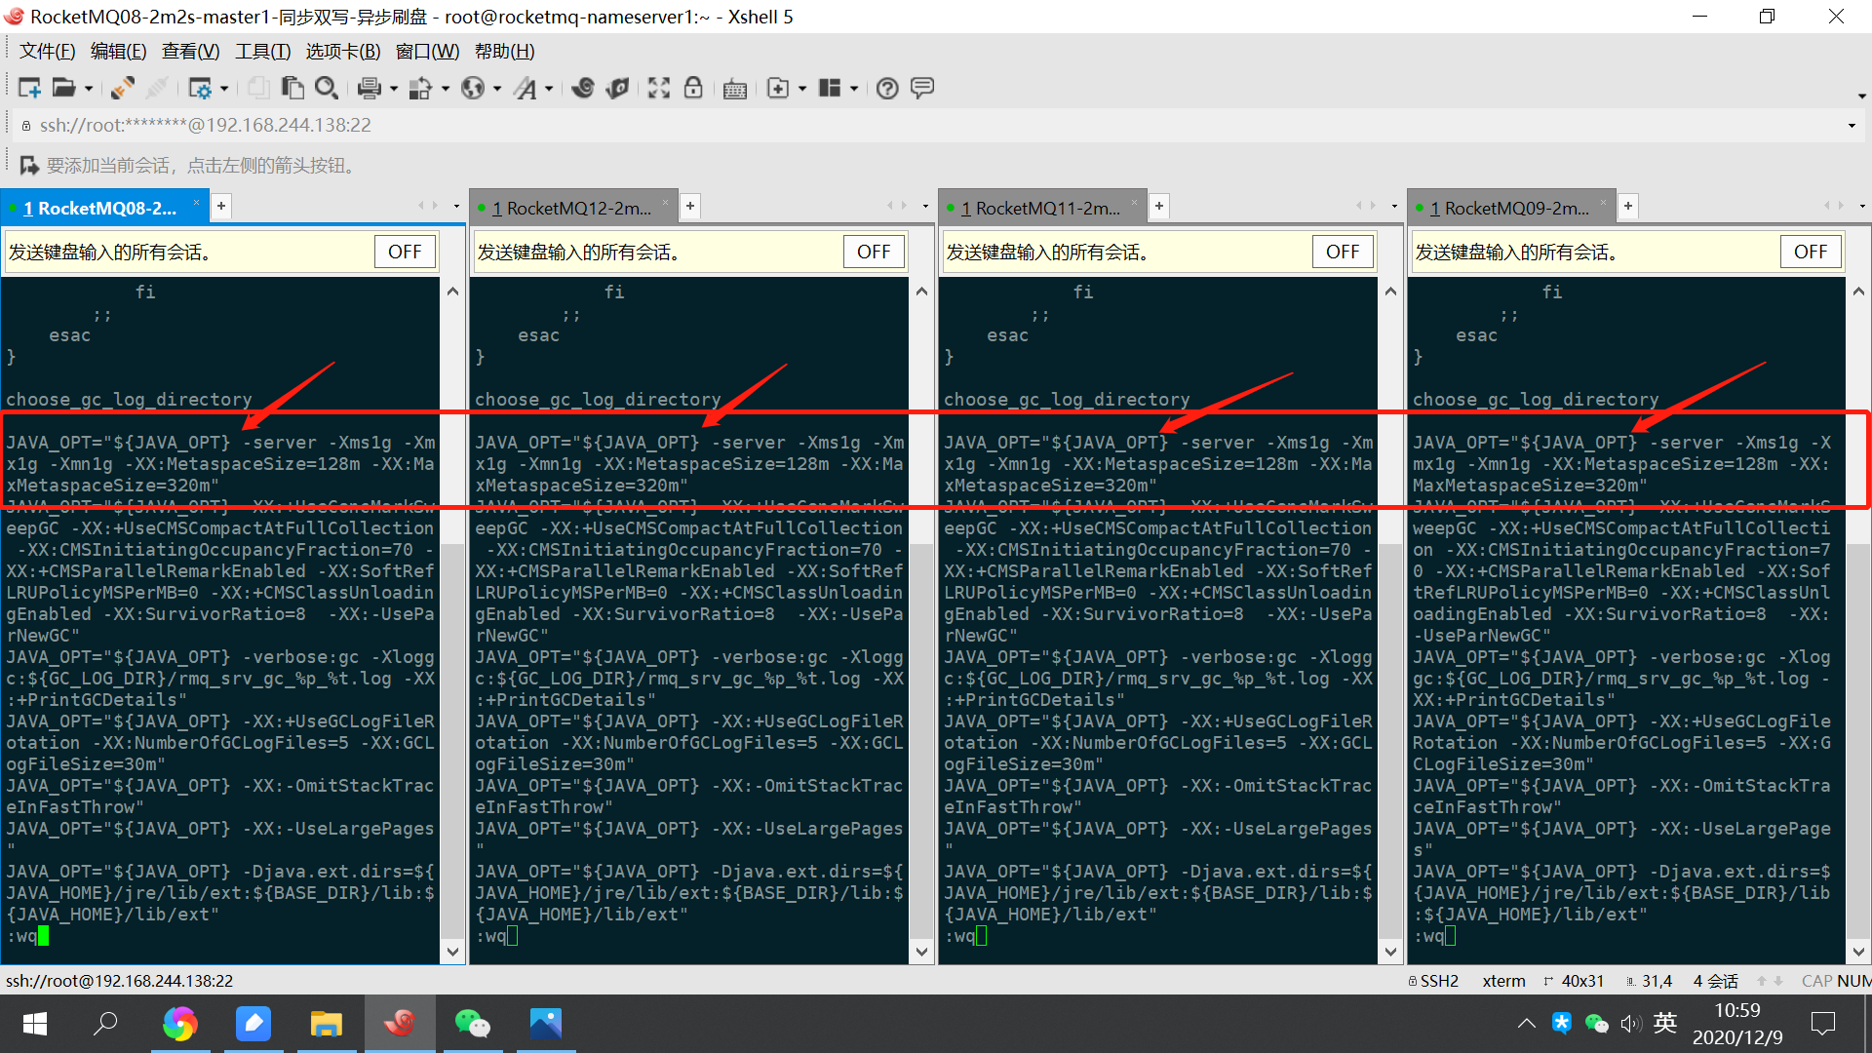Close the RocketMQ09-2m... tab
The height and width of the screenshot is (1053, 1872).
[1603, 203]
